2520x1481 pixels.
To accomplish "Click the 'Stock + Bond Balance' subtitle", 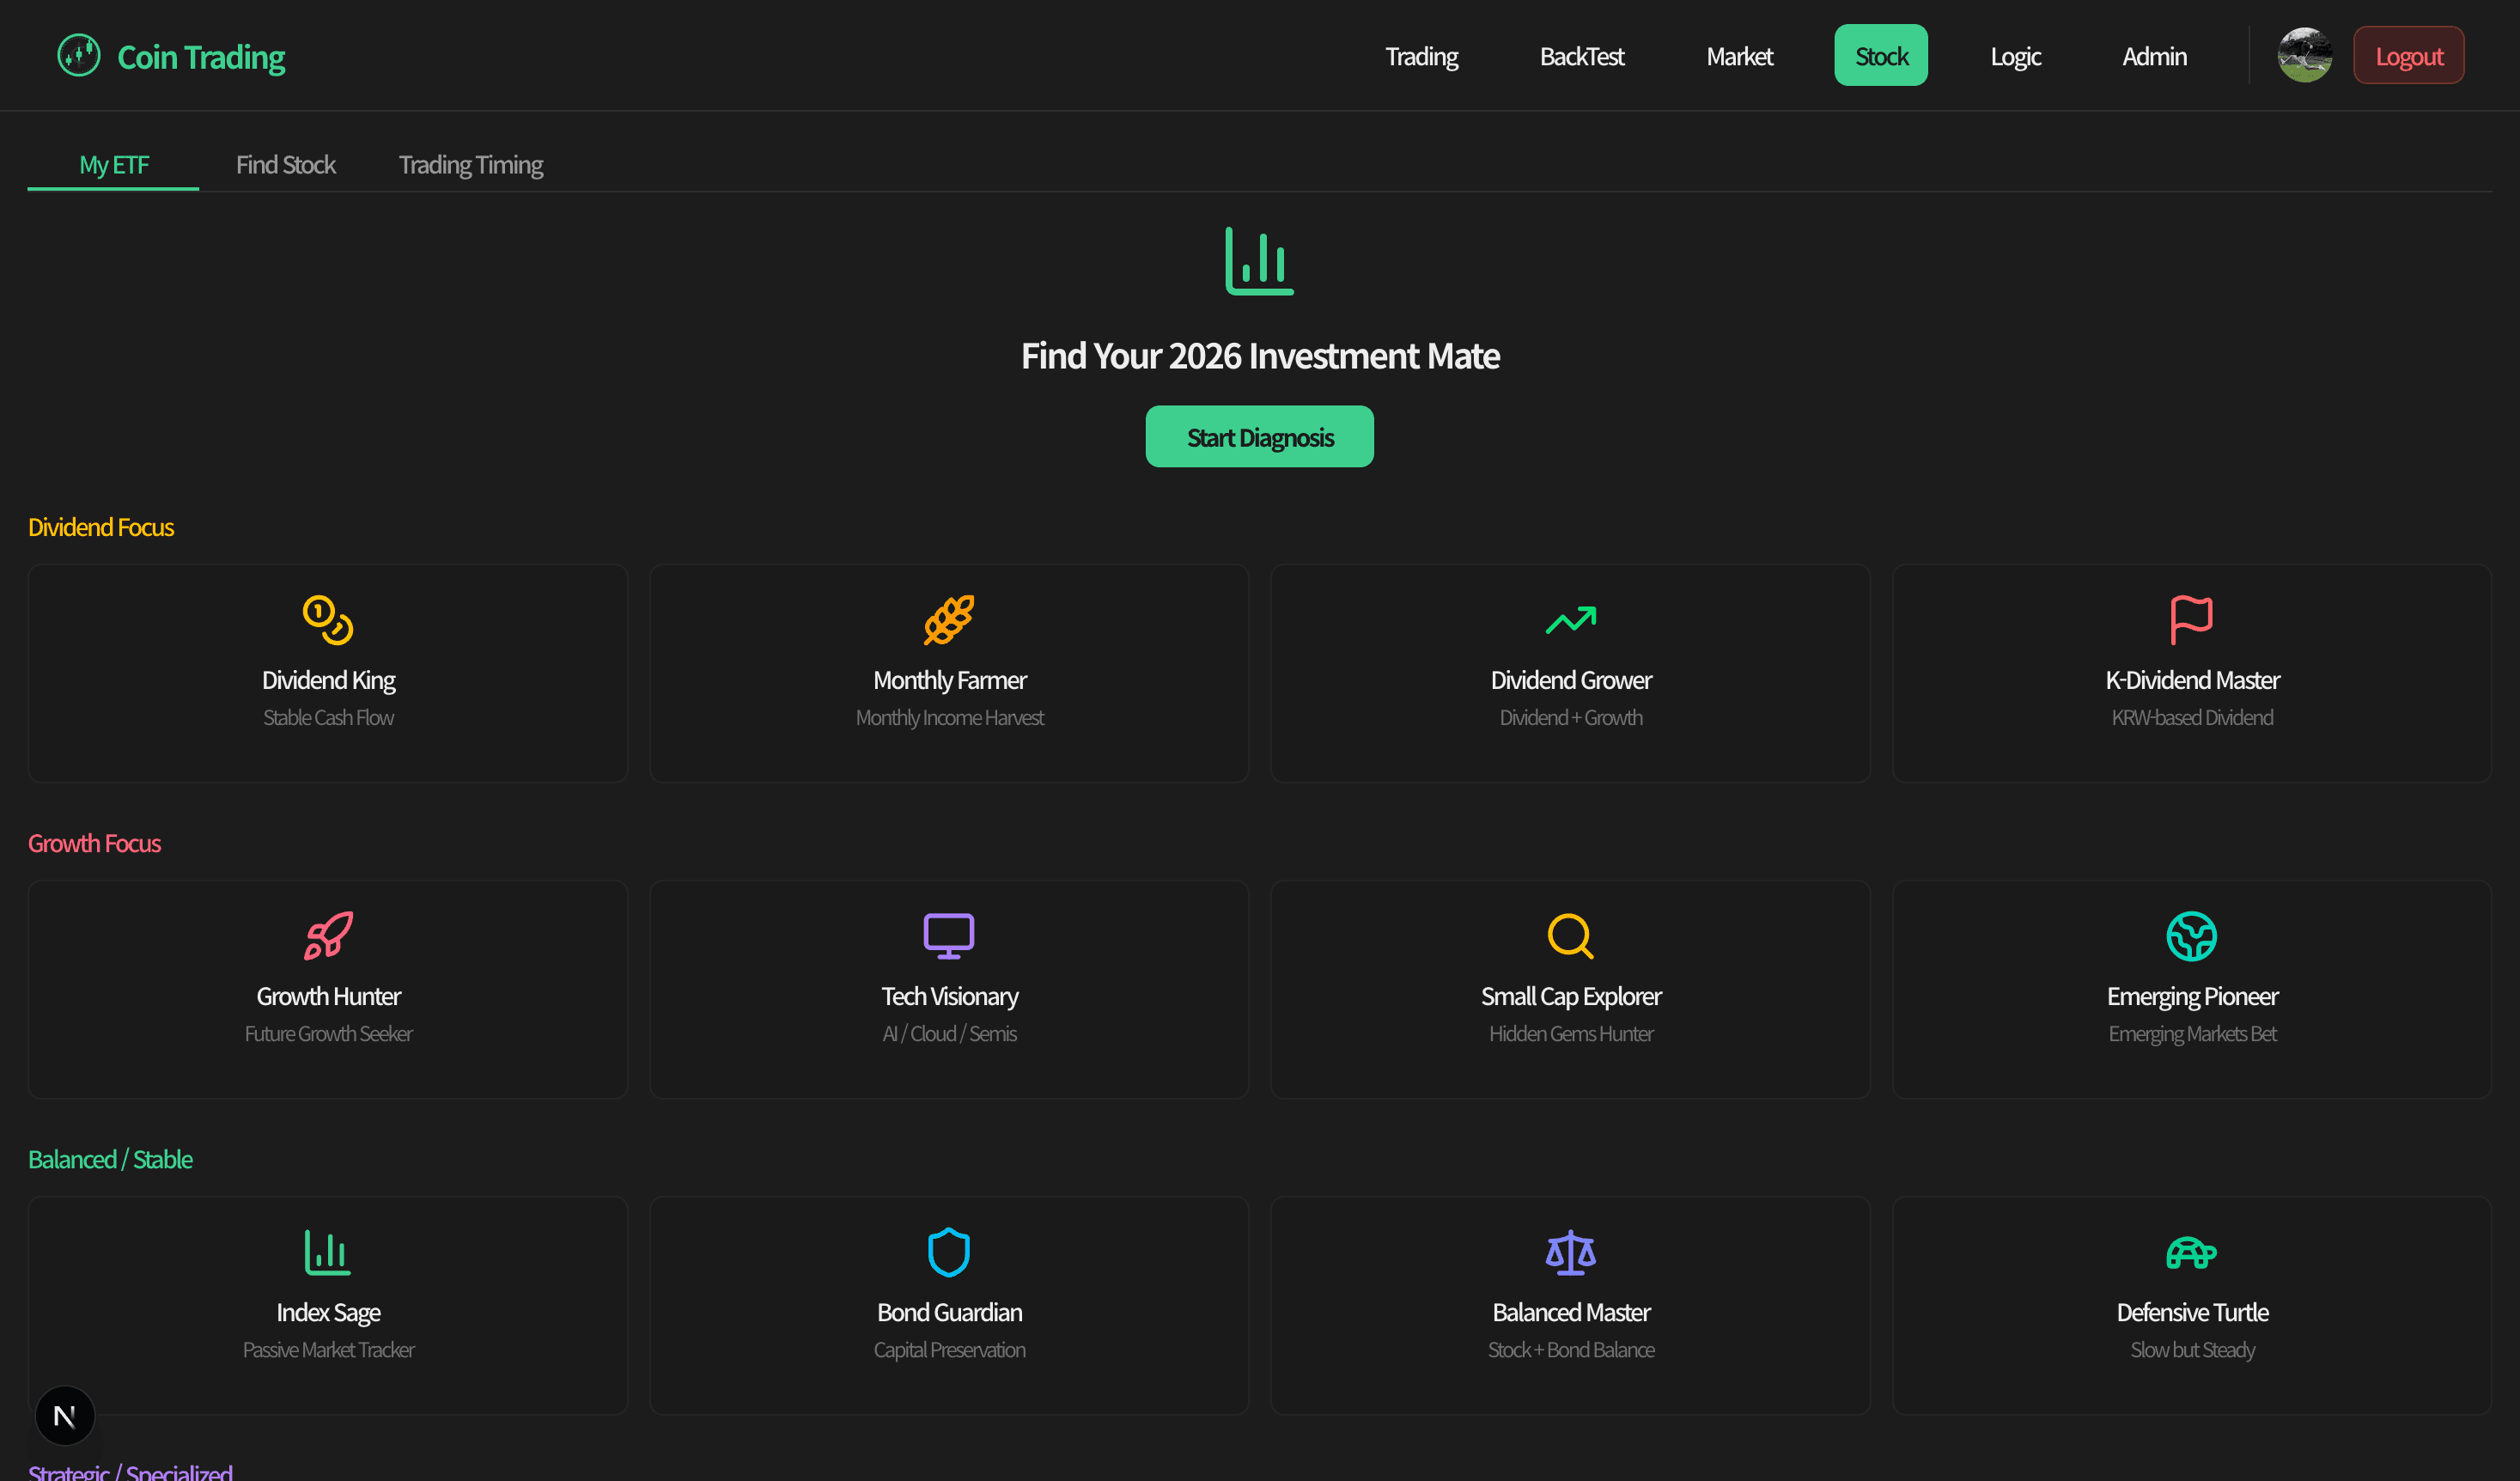I will pyautogui.click(x=1570, y=1349).
